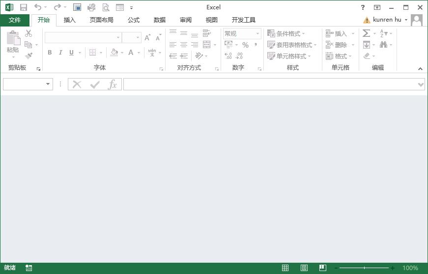The height and width of the screenshot is (274, 428).
Task: Switch to Page Layout view in status bar
Action: coord(304,268)
